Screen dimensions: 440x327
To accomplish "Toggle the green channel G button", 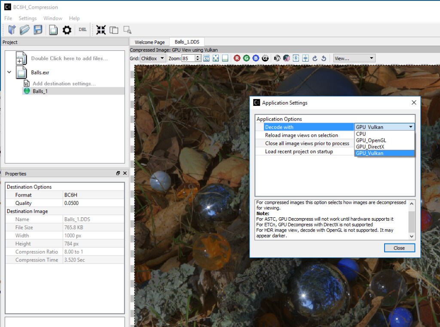I will [x=247, y=58].
